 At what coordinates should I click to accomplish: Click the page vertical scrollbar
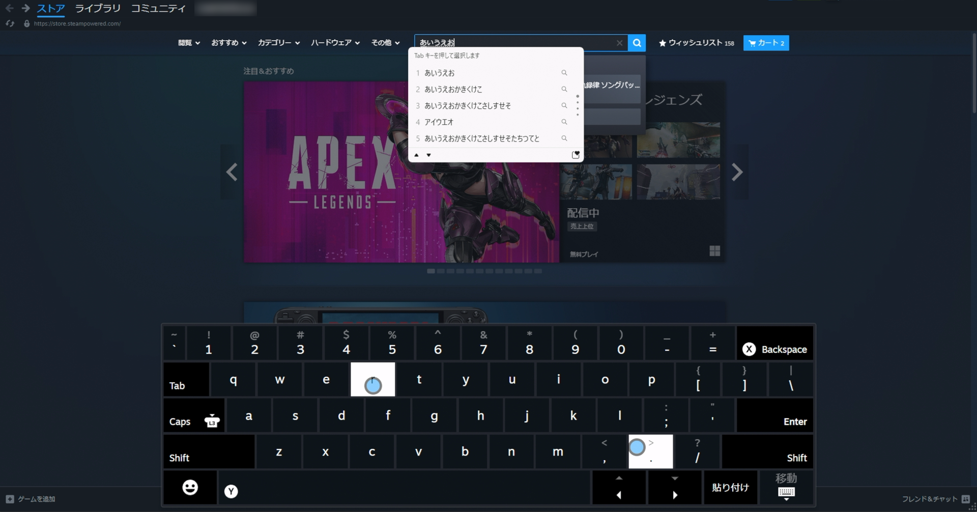coord(974,74)
